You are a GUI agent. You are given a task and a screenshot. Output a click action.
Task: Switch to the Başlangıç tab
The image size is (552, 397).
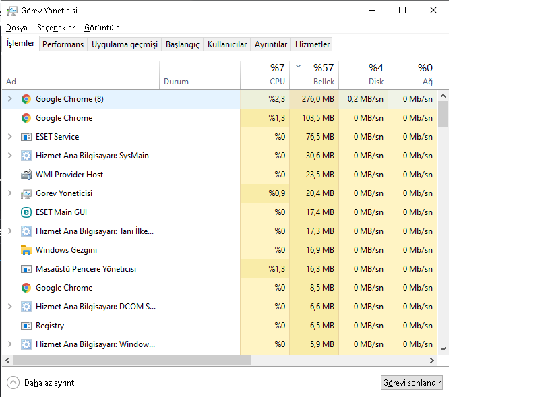click(183, 44)
